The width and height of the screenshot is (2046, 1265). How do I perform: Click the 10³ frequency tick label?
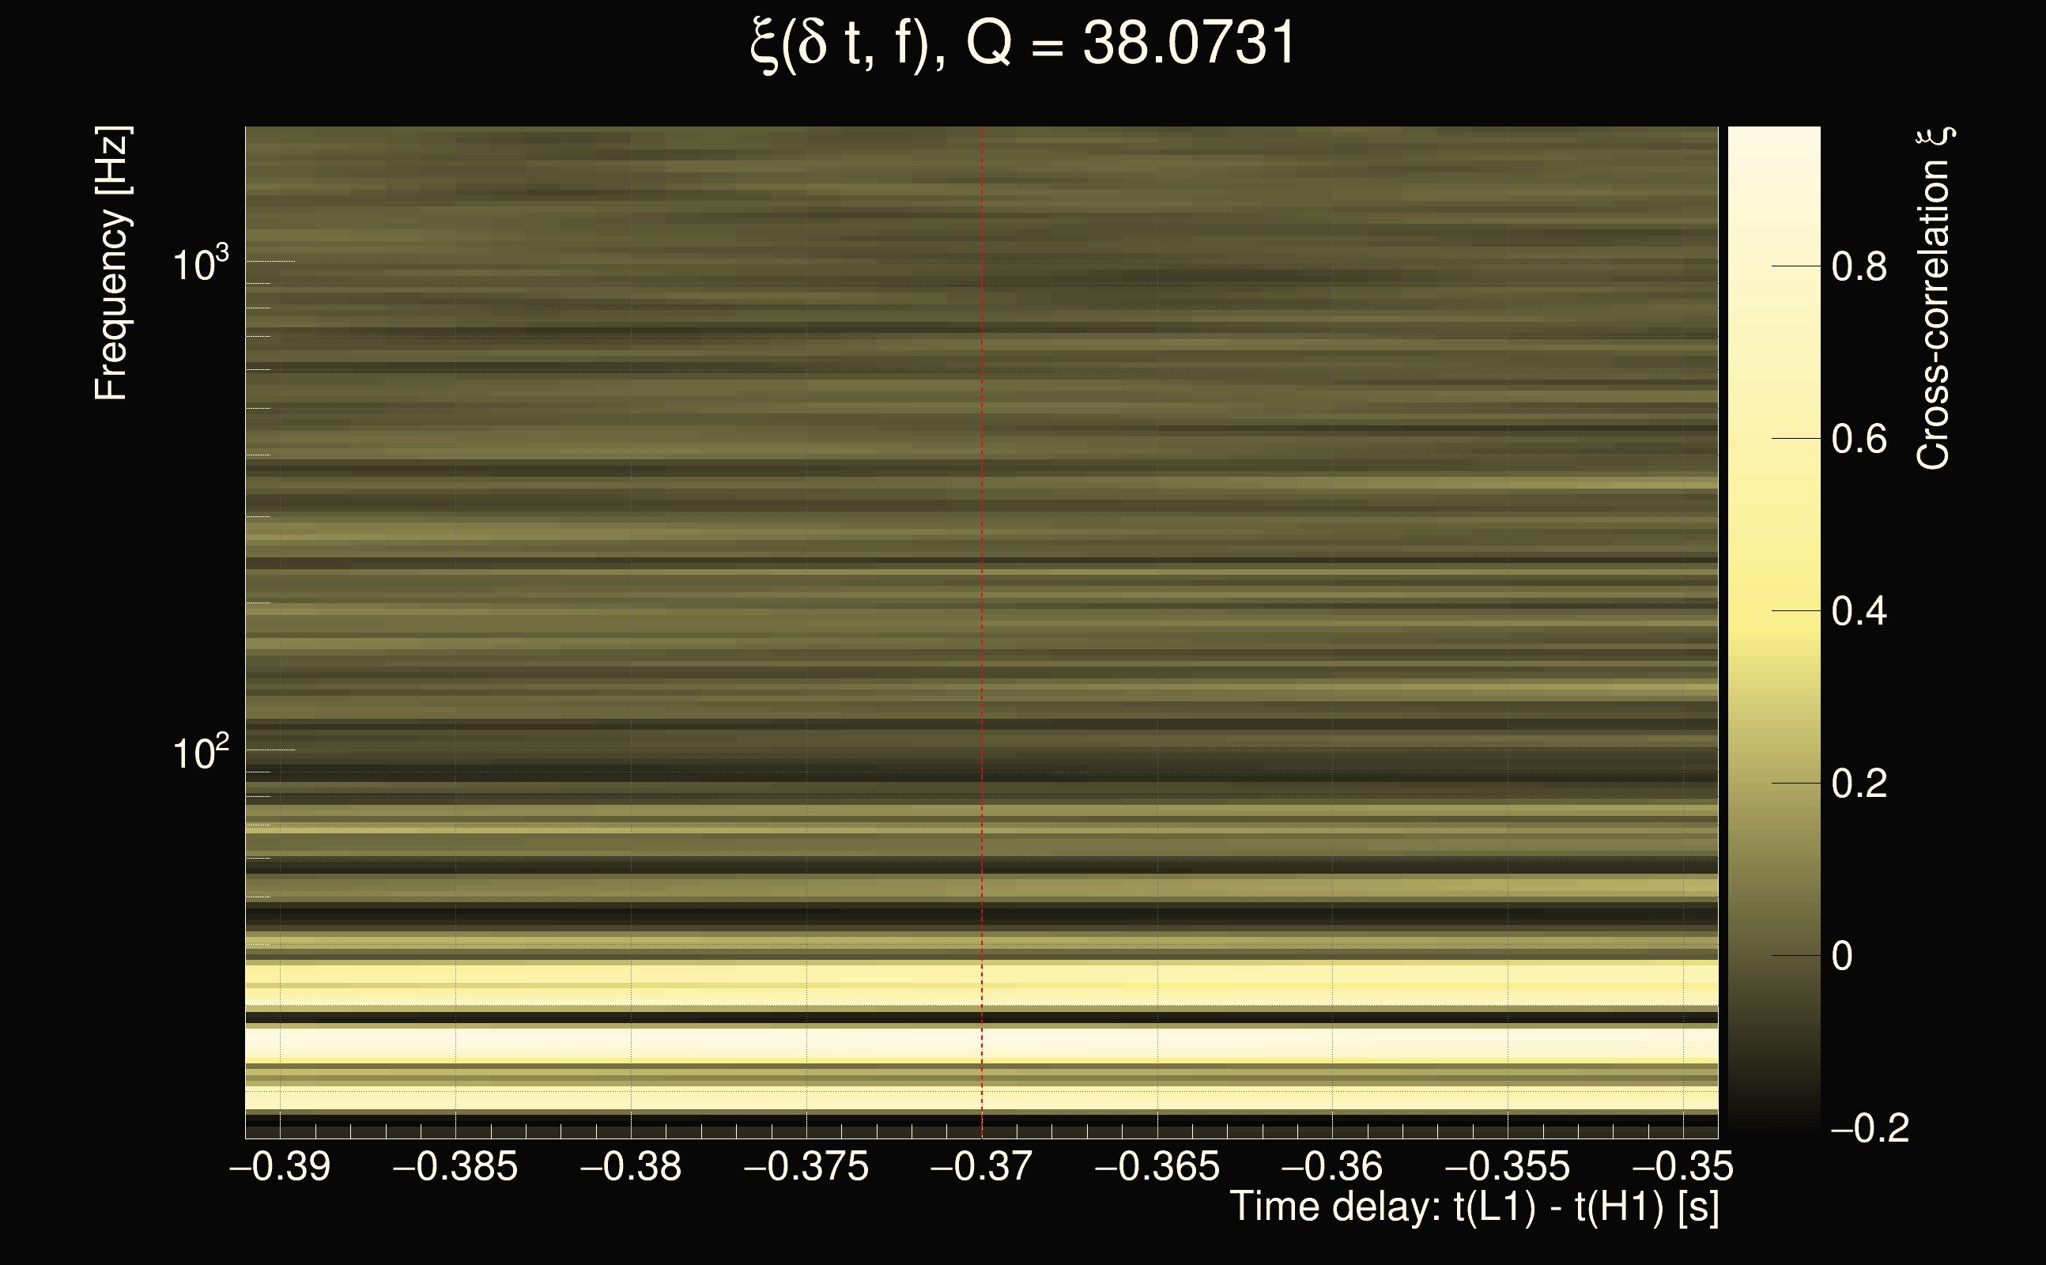point(200,264)
